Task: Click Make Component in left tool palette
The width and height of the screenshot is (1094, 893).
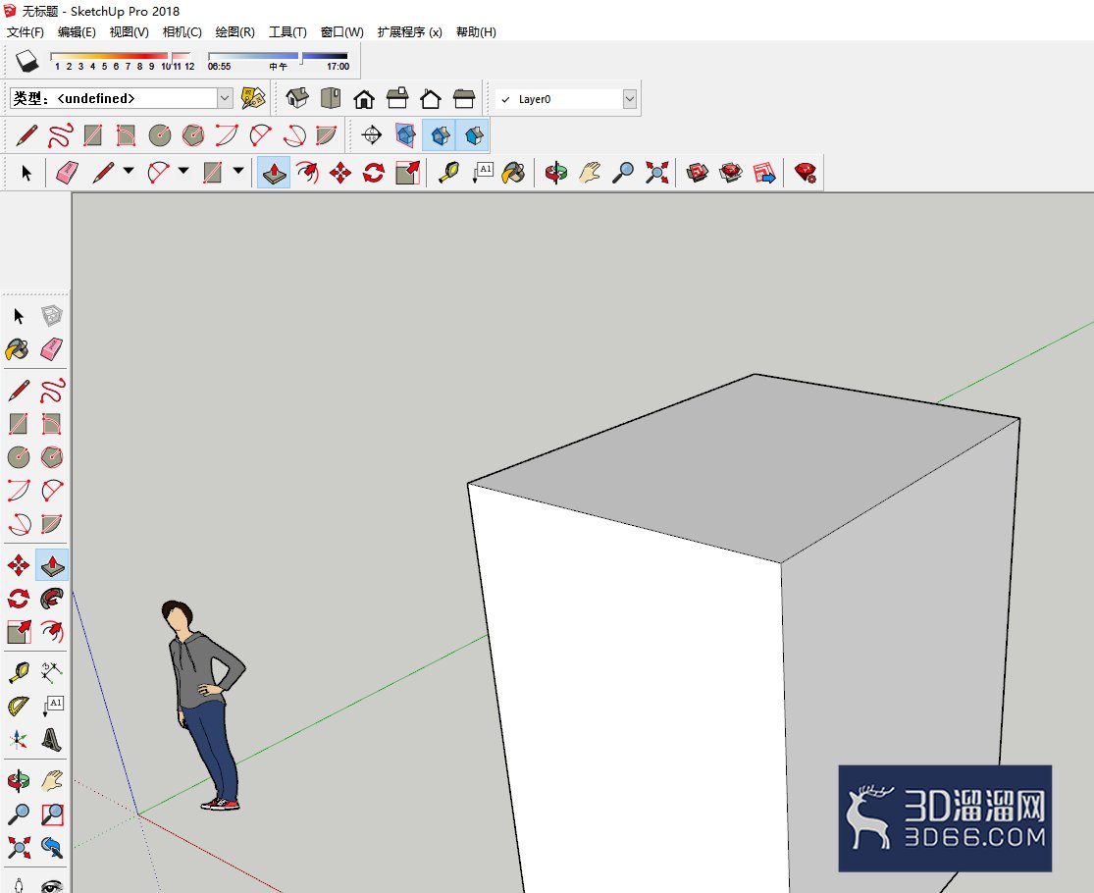Action: pos(52,315)
